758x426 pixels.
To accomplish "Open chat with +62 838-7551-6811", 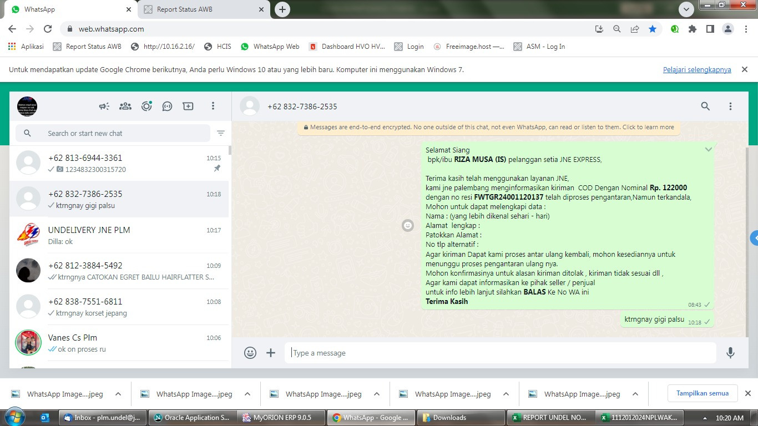I will pyautogui.click(x=119, y=307).
